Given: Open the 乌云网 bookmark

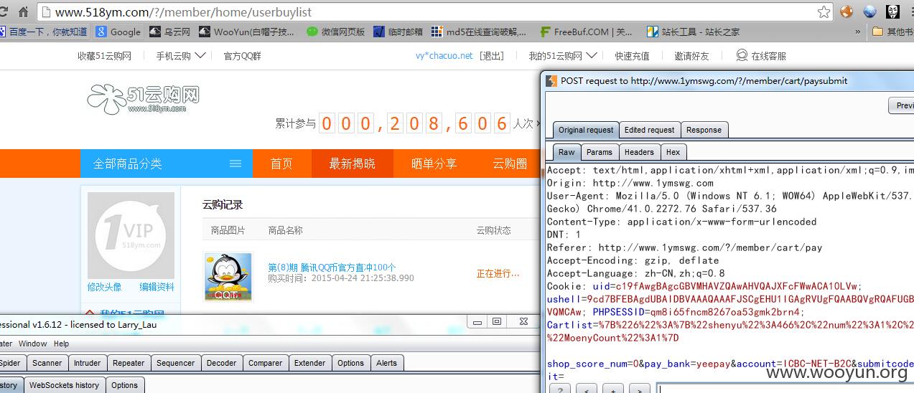Looking at the screenshot, I should click(x=169, y=32).
